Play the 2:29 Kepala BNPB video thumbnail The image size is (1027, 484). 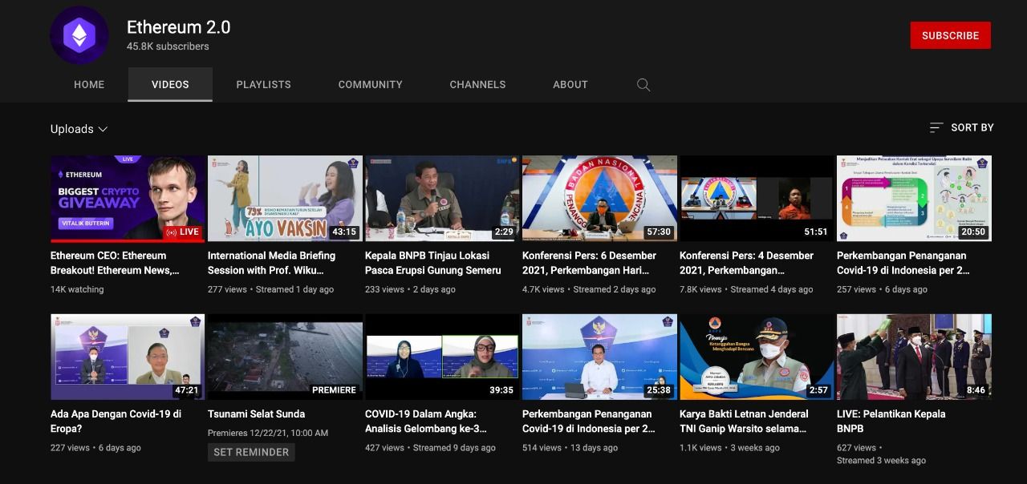442,199
